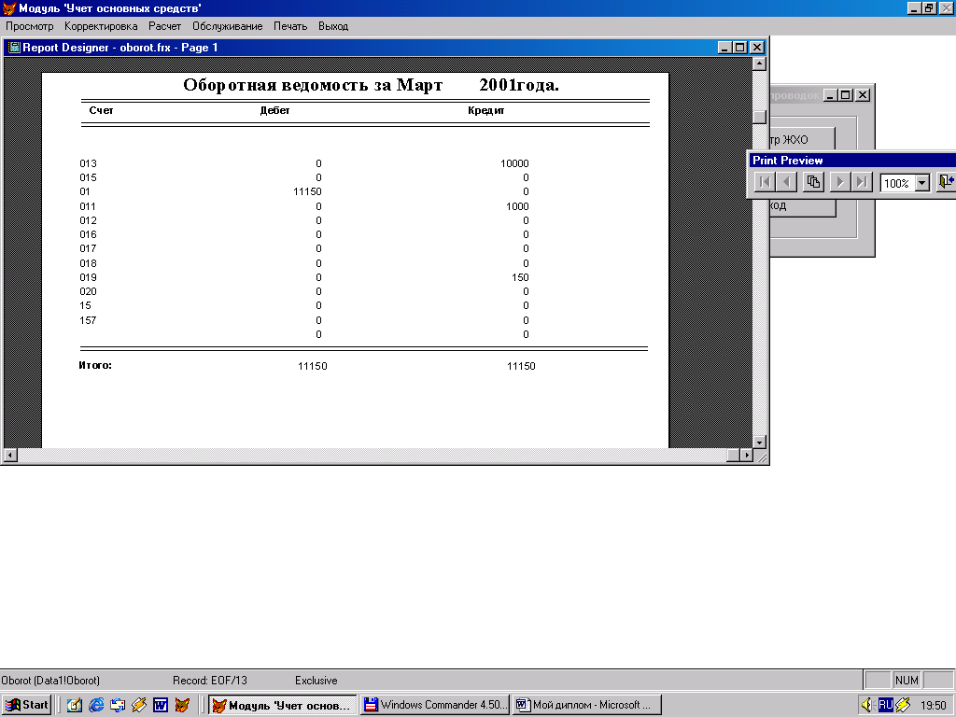Click credit value 1000 in row 011

click(517, 206)
